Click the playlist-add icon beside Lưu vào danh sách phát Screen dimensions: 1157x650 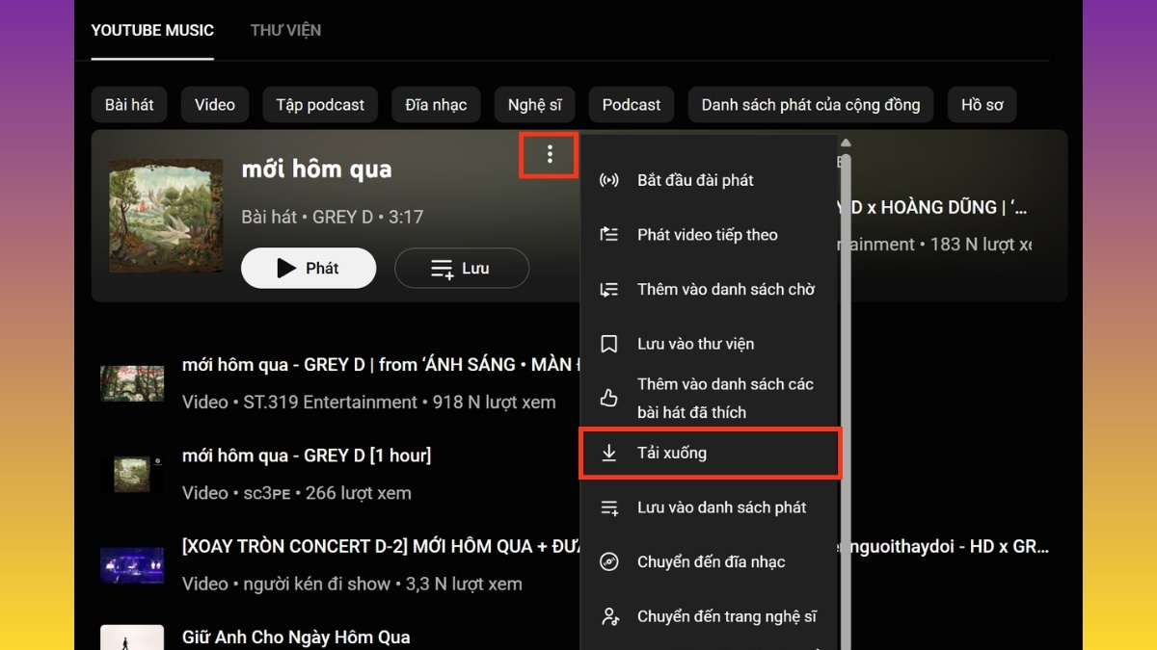(608, 507)
